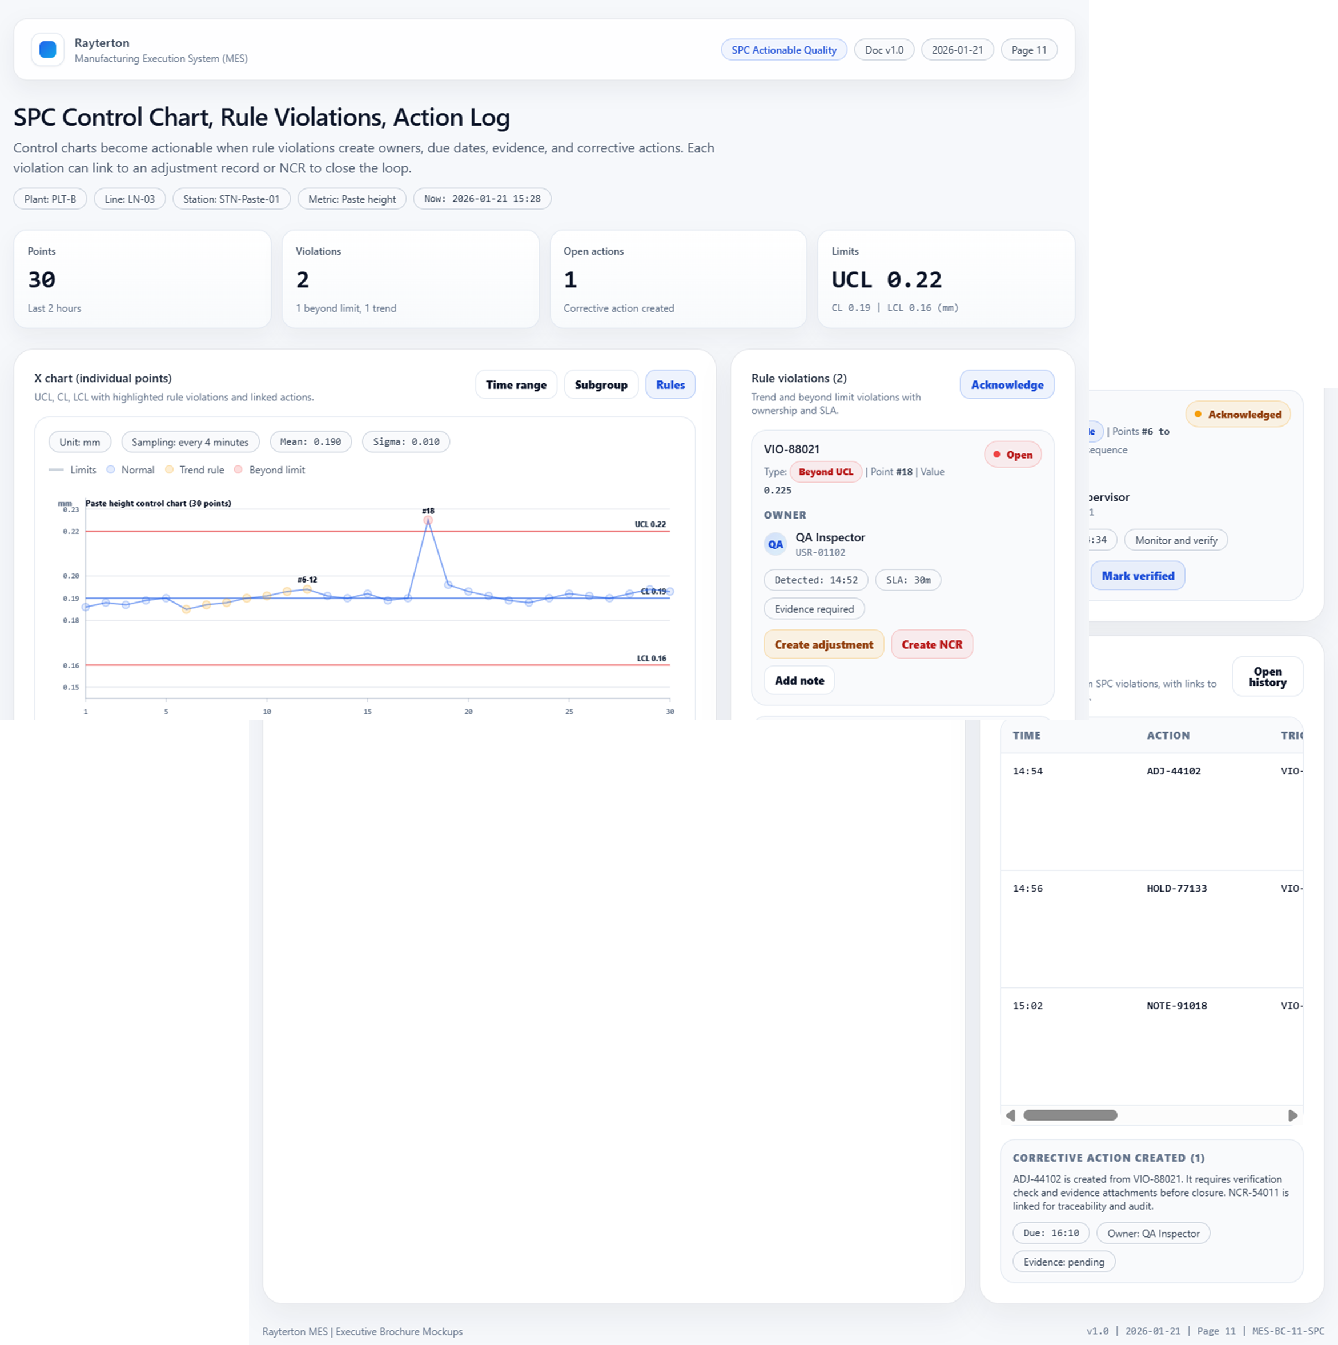Click the scrollbar left arrow
The height and width of the screenshot is (1345, 1338).
[x=1010, y=1115]
